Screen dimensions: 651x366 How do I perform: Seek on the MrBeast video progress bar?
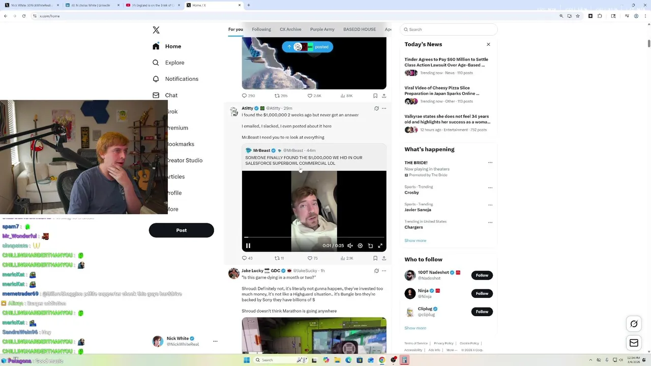(x=314, y=237)
